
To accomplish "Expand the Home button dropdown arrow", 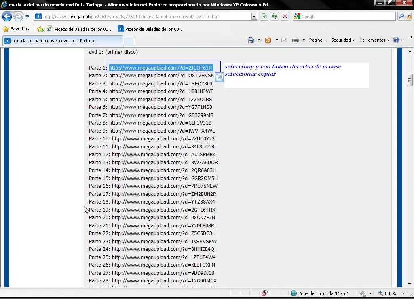I will pos(259,40).
